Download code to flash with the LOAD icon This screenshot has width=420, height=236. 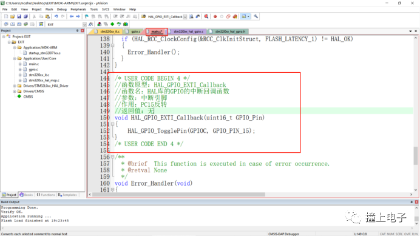pos(41,24)
